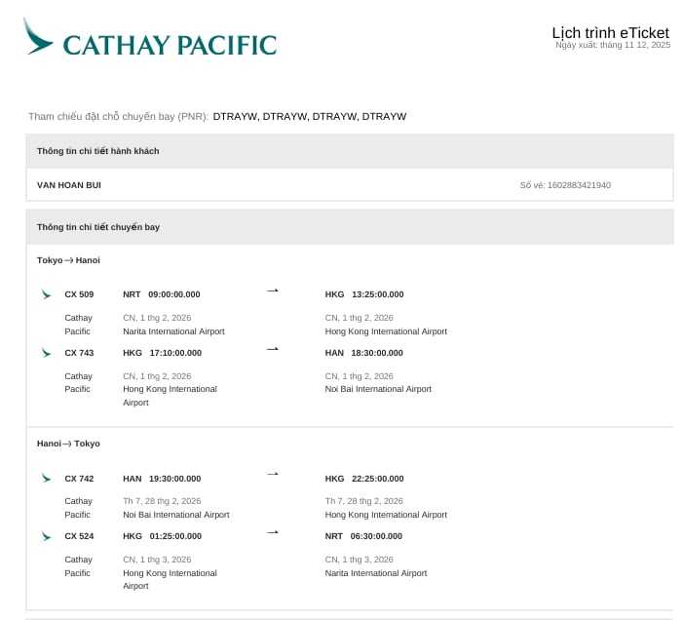The height and width of the screenshot is (620, 684).
Task: Click the Noi Bai International Airport arrival text
Action: tap(378, 389)
